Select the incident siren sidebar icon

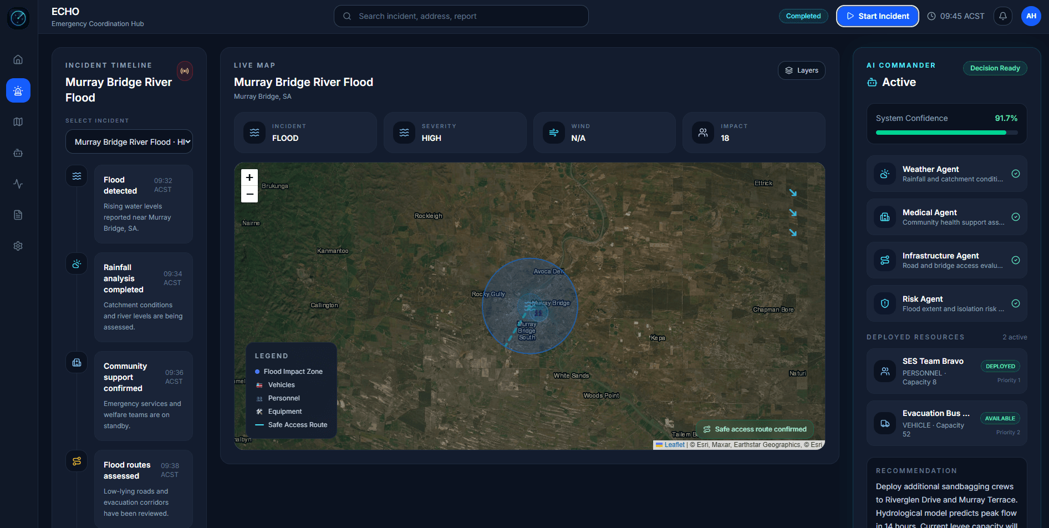click(18, 90)
